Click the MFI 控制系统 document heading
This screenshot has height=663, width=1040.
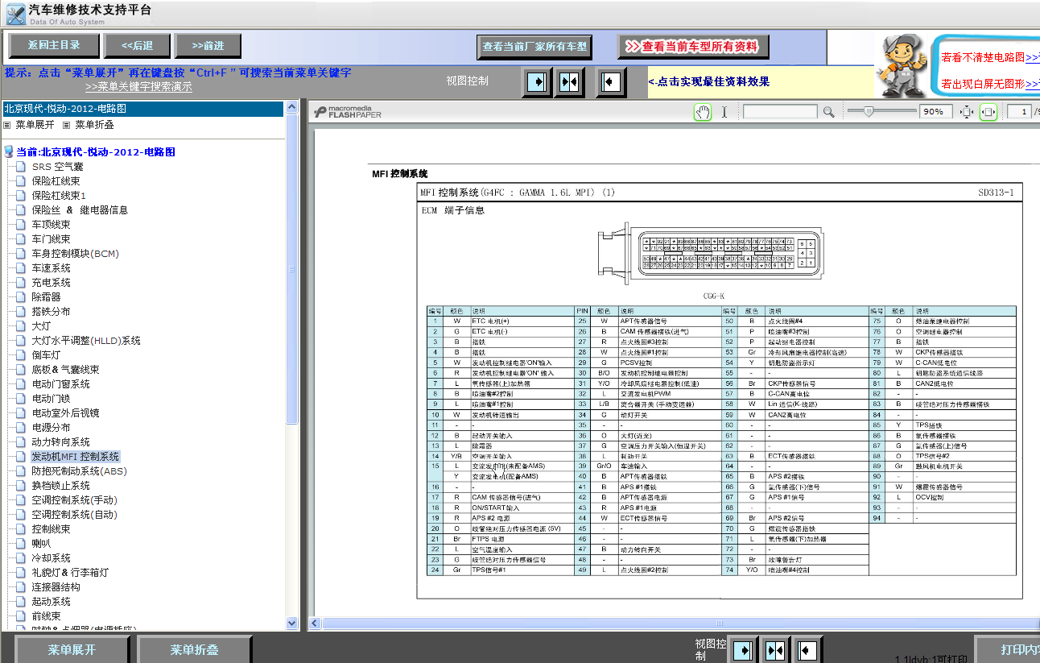(399, 173)
